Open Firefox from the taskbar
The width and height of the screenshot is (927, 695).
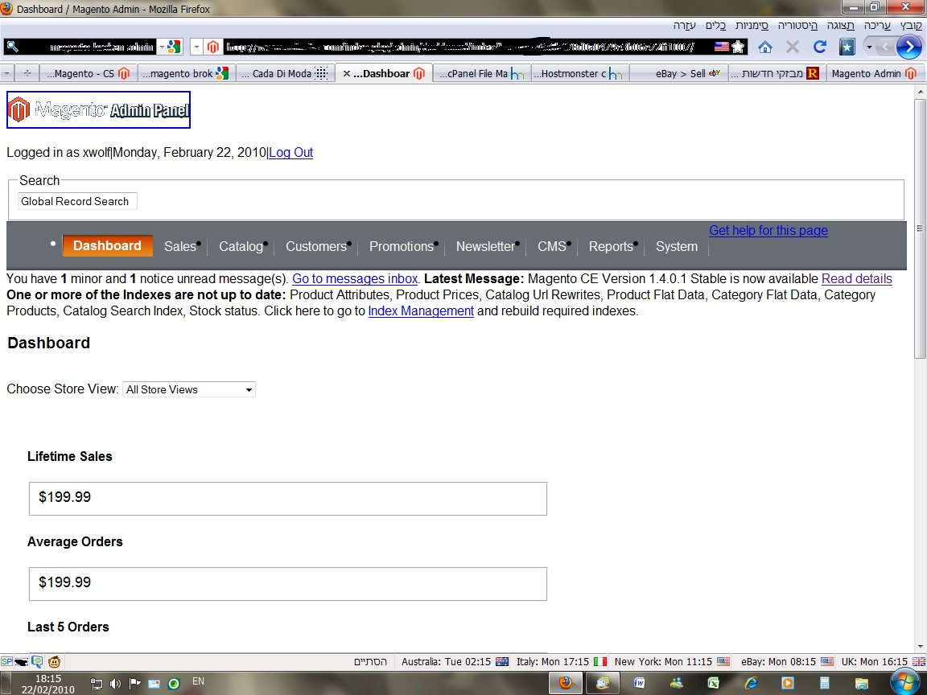point(566,683)
